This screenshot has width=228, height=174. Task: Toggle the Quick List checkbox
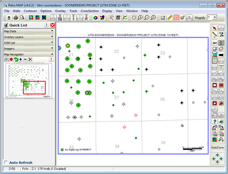6,25
